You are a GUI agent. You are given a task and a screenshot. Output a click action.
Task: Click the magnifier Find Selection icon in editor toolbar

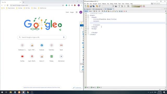click(103, 11)
